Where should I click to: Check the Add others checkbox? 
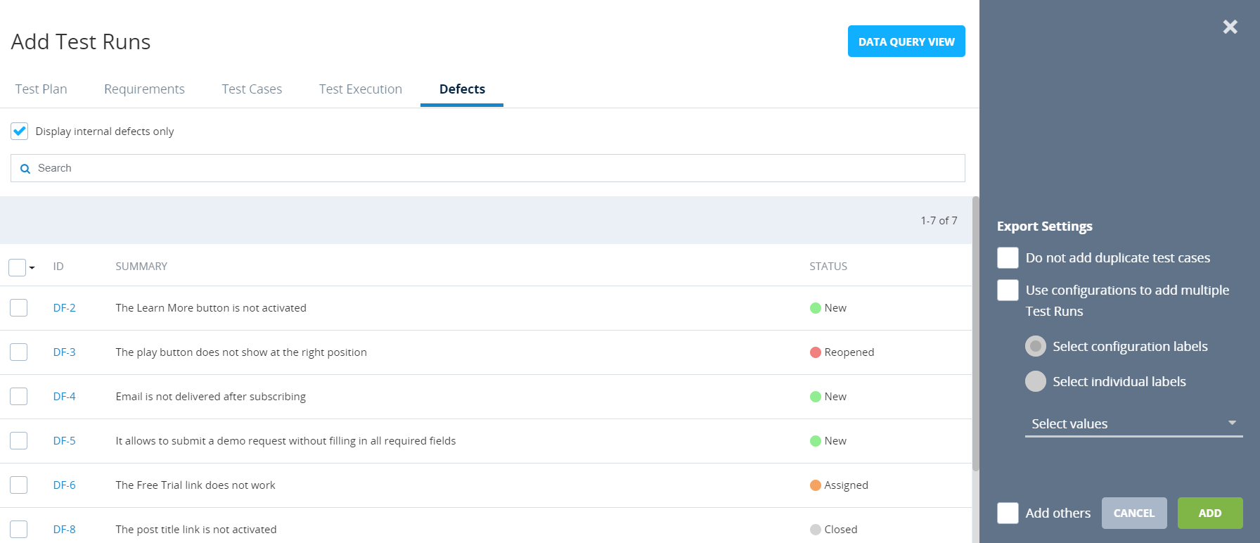(x=1008, y=513)
